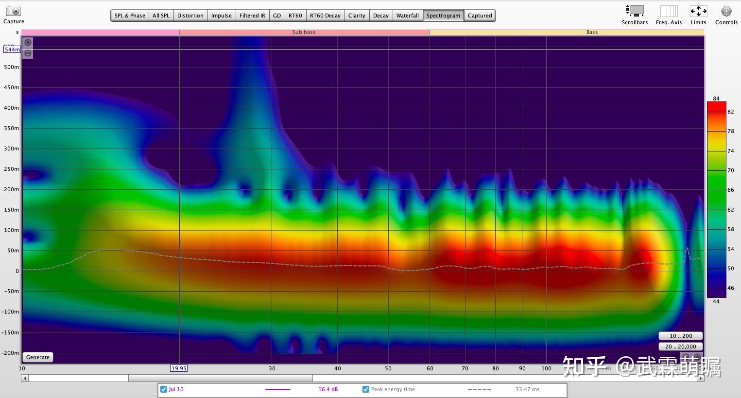
Task: Click the Capture camera icon
Action: [x=14, y=11]
